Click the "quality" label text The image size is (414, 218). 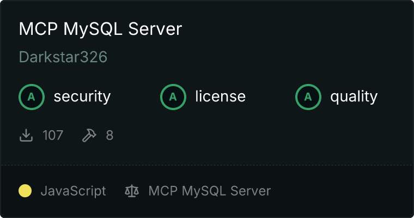(354, 97)
